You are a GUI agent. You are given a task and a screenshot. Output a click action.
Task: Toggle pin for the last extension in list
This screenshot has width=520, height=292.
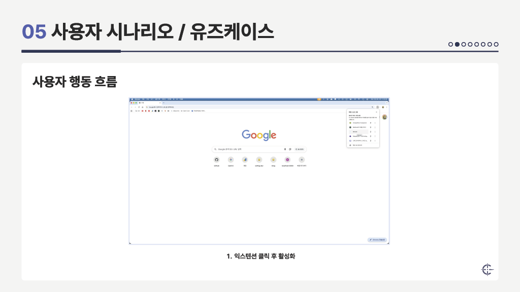click(x=370, y=140)
